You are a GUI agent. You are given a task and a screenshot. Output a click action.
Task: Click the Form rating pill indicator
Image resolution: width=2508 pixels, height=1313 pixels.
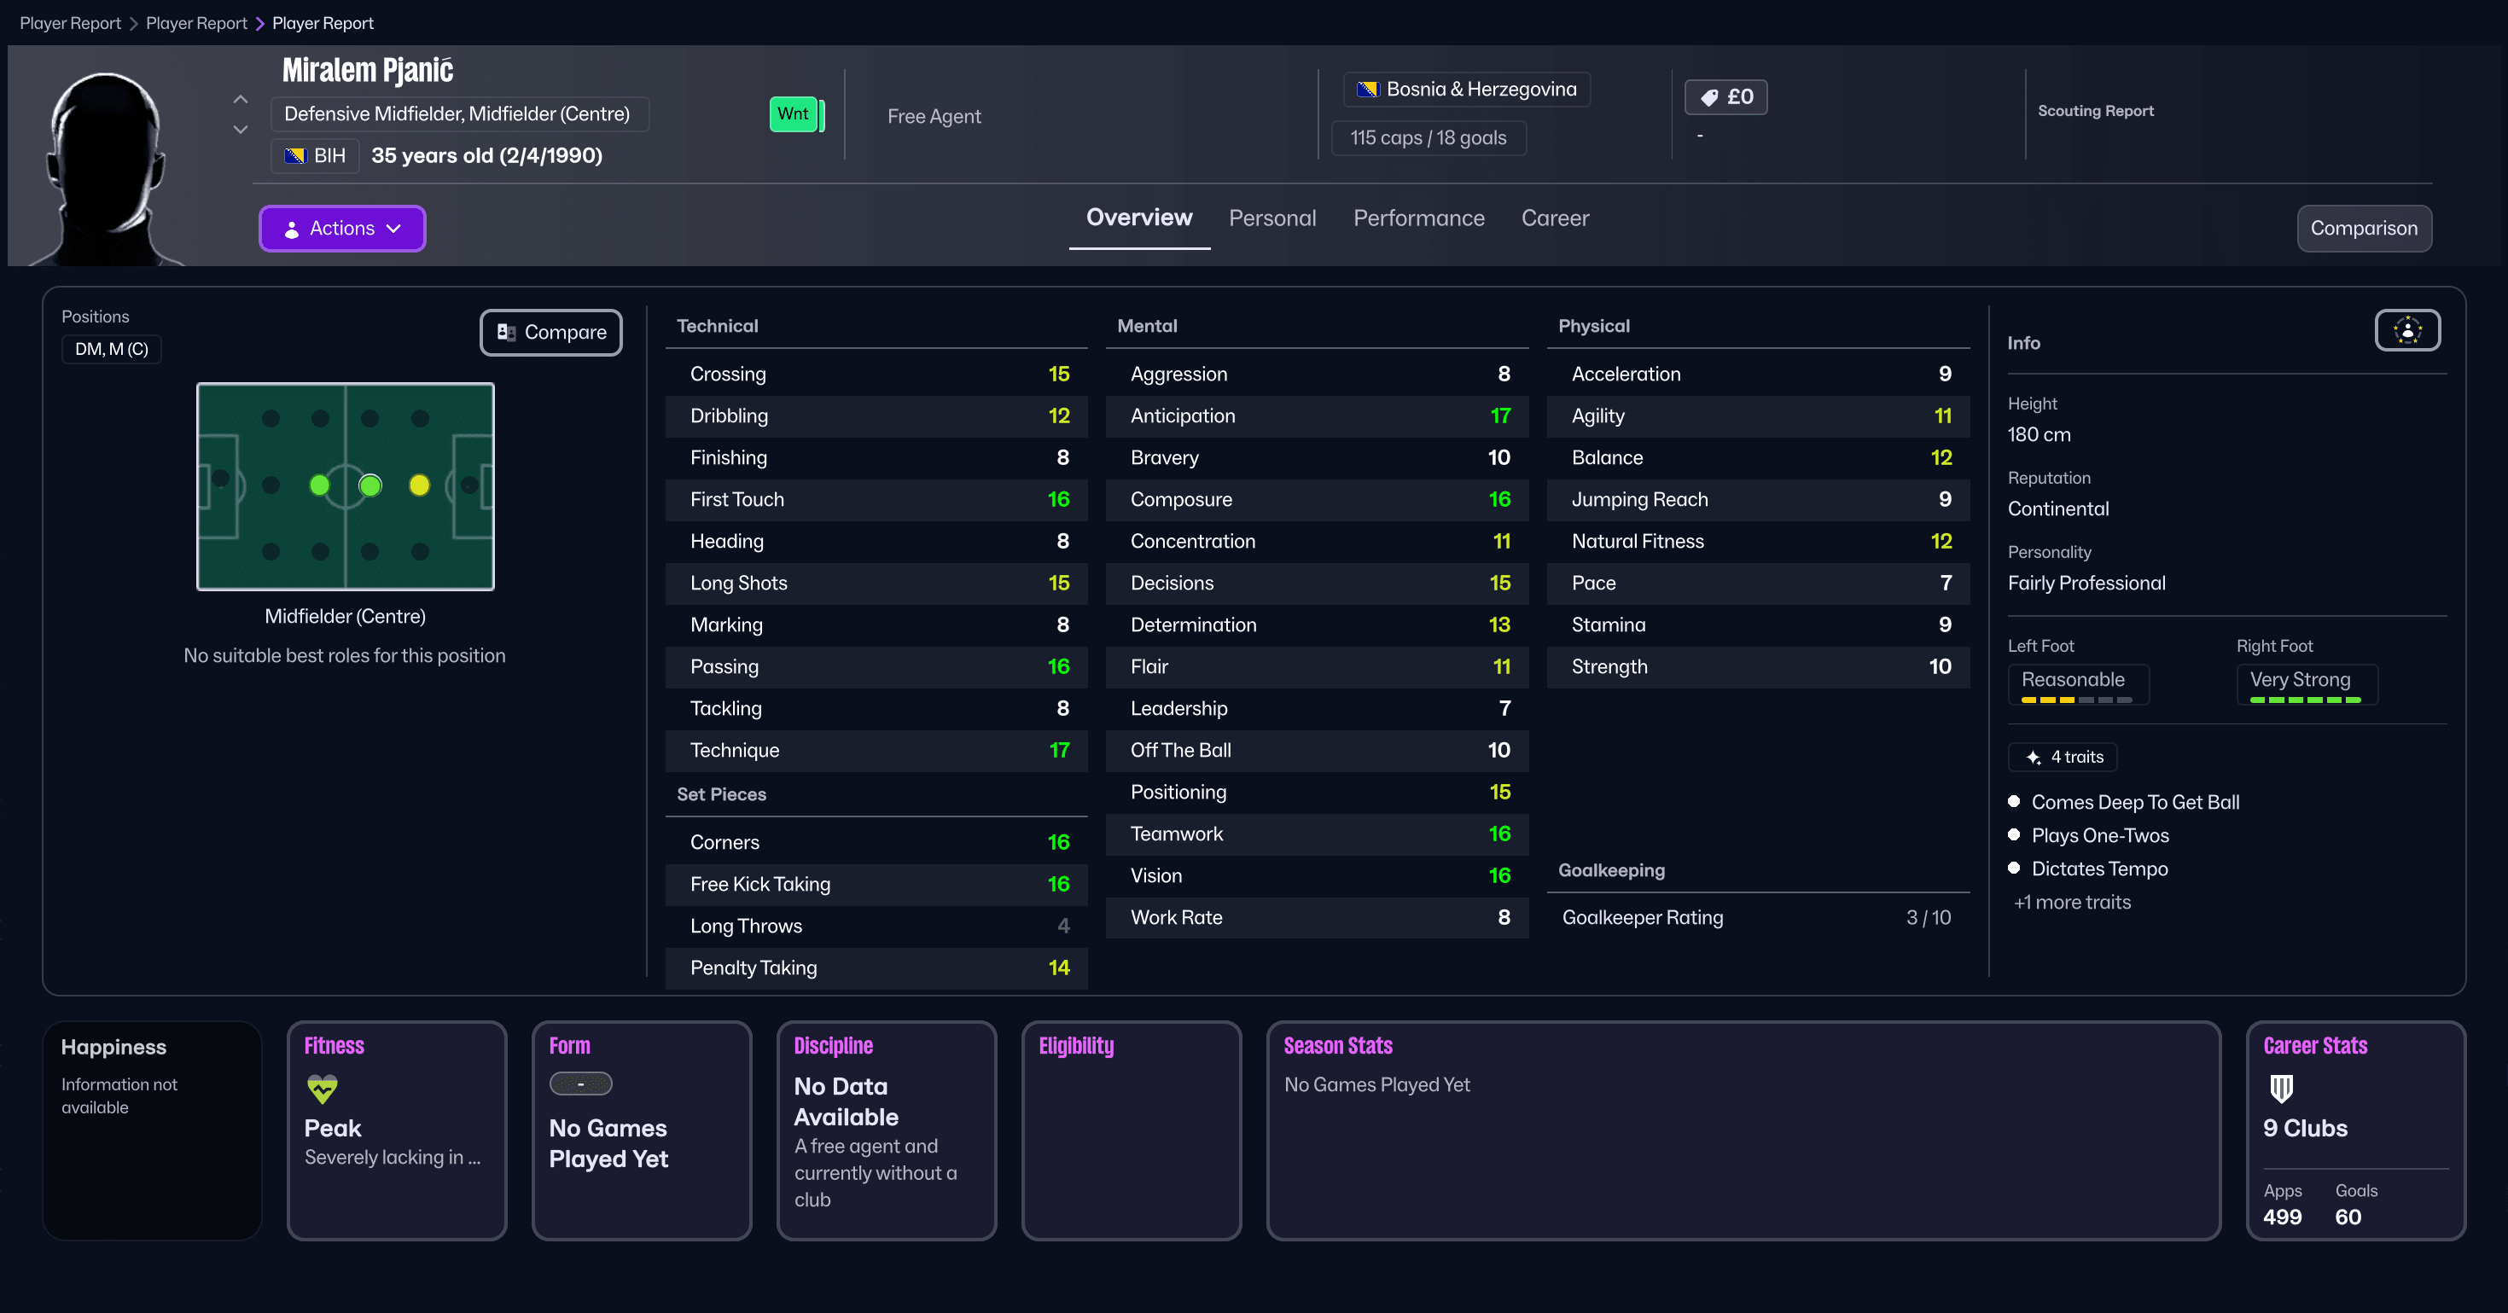pos(580,1084)
